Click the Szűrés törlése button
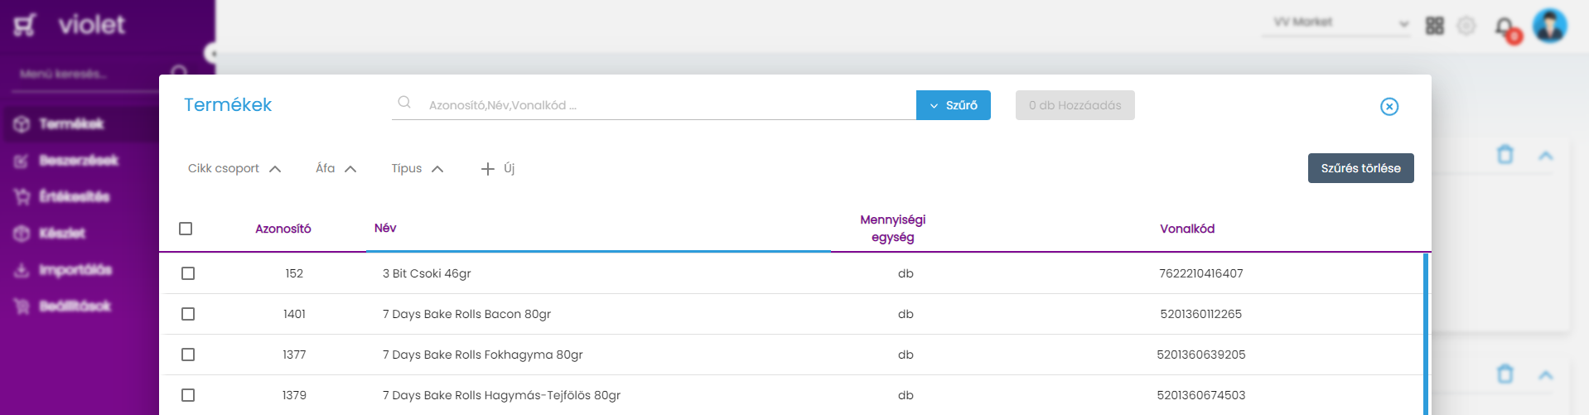 tap(1360, 168)
